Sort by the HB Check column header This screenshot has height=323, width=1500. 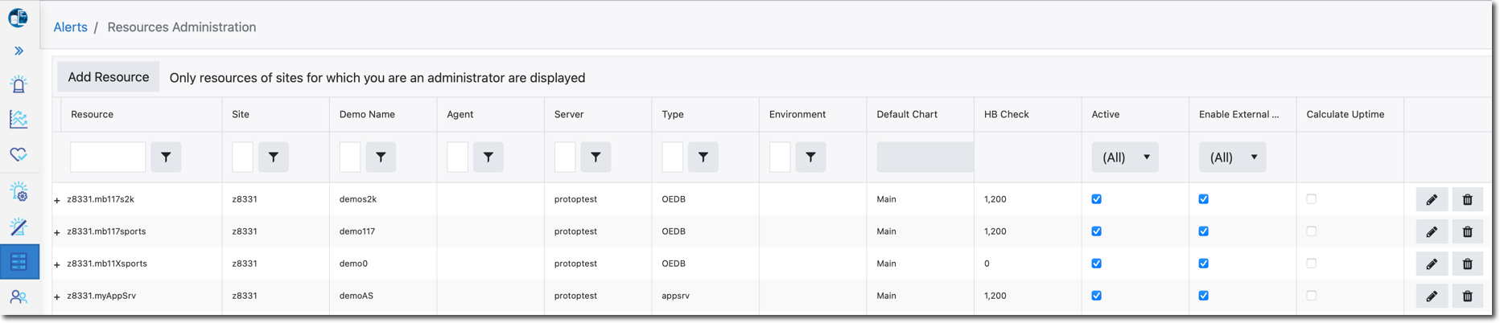tap(1006, 114)
